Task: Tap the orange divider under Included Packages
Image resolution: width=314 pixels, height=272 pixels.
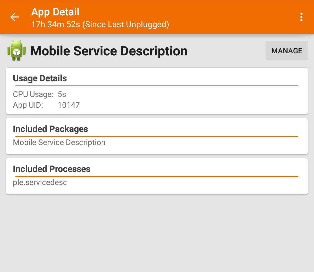Action: 157,136
